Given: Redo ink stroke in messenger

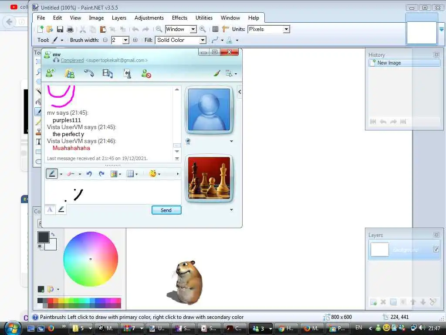Looking at the screenshot, I should 101,174.
